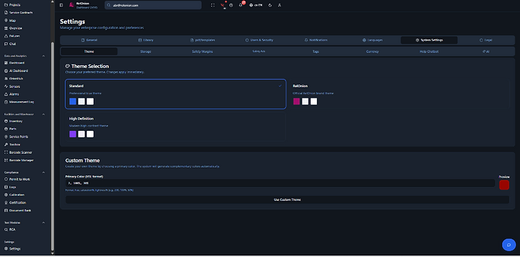
Task: Select the High Definition theme card
Action: coord(175,127)
